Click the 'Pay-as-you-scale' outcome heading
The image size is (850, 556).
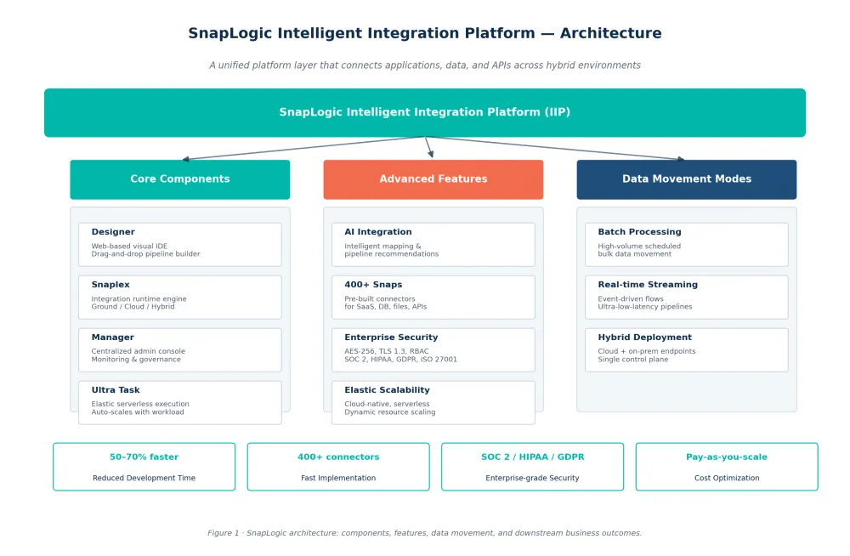pos(727,457)
